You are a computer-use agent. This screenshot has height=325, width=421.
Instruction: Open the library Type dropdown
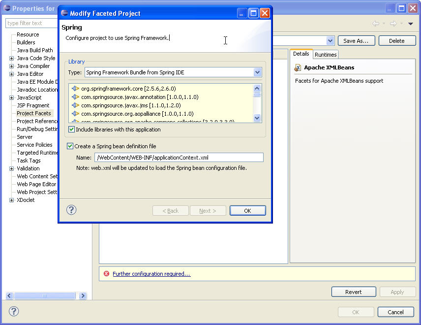257,72
